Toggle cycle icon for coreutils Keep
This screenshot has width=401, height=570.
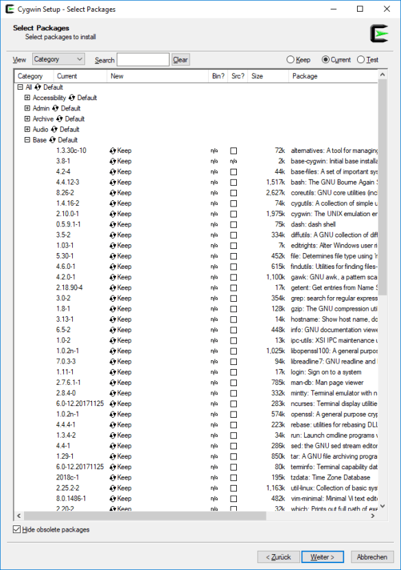pos(113,193)
